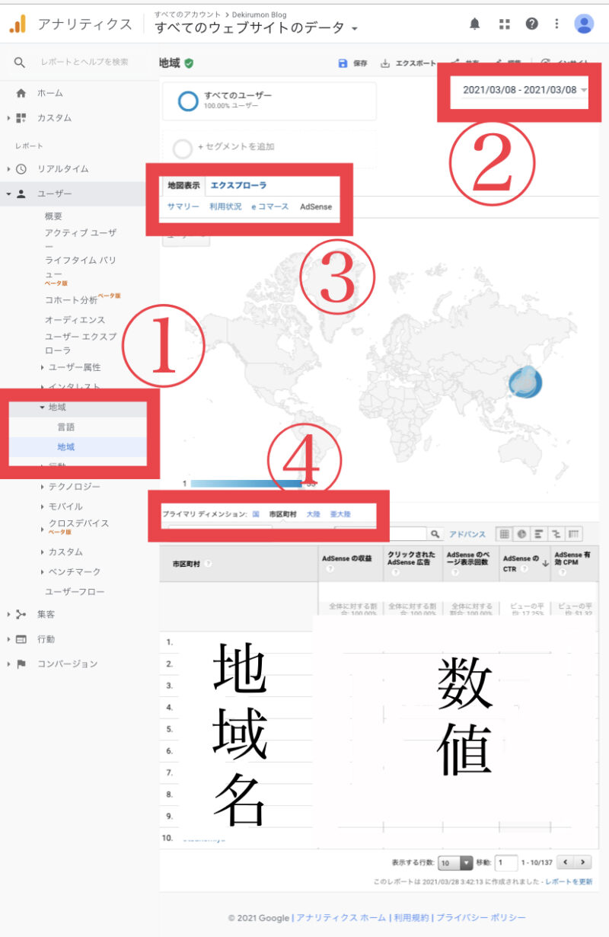Select the サマリー metric group
Image resolution: width=609 pixels, height=937 pixels.
183,206
